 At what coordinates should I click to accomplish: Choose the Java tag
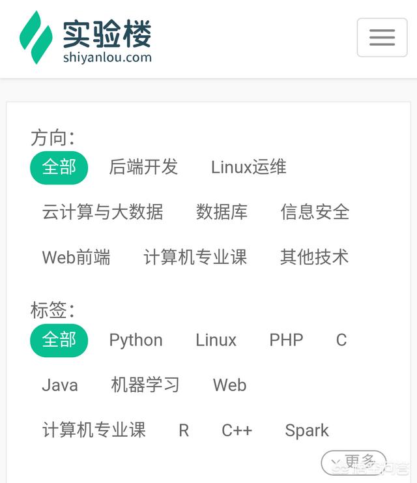60,385
